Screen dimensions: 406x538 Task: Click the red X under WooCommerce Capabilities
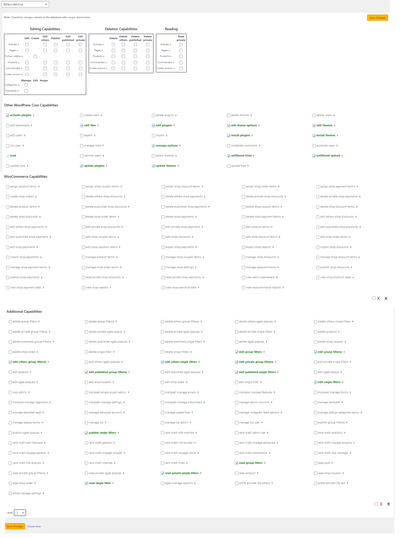(378, 298)
